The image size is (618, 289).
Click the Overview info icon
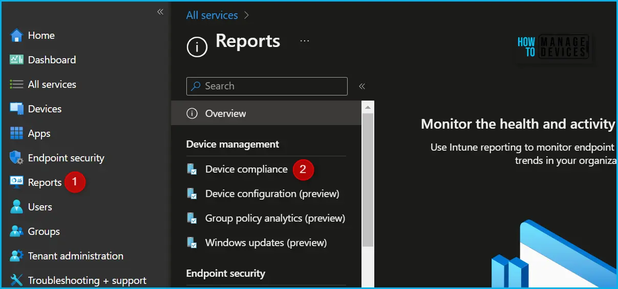pyautogui.click(x=192, y=113)
